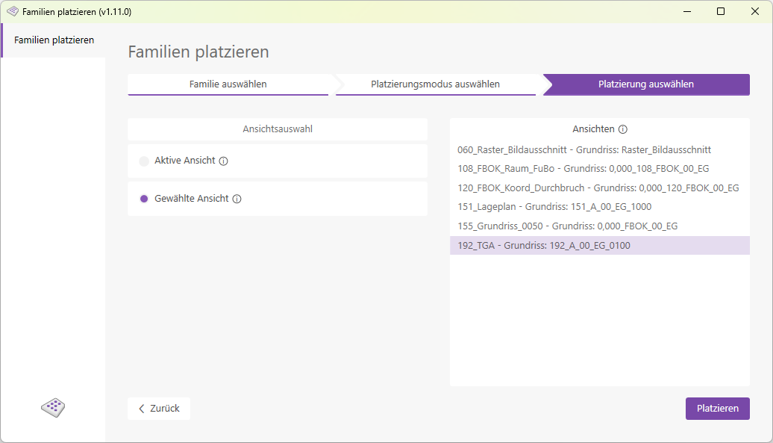Switch to the Platzierungsmodus auswählen step
Screen dimensions: 773x443
pos(436,84)
